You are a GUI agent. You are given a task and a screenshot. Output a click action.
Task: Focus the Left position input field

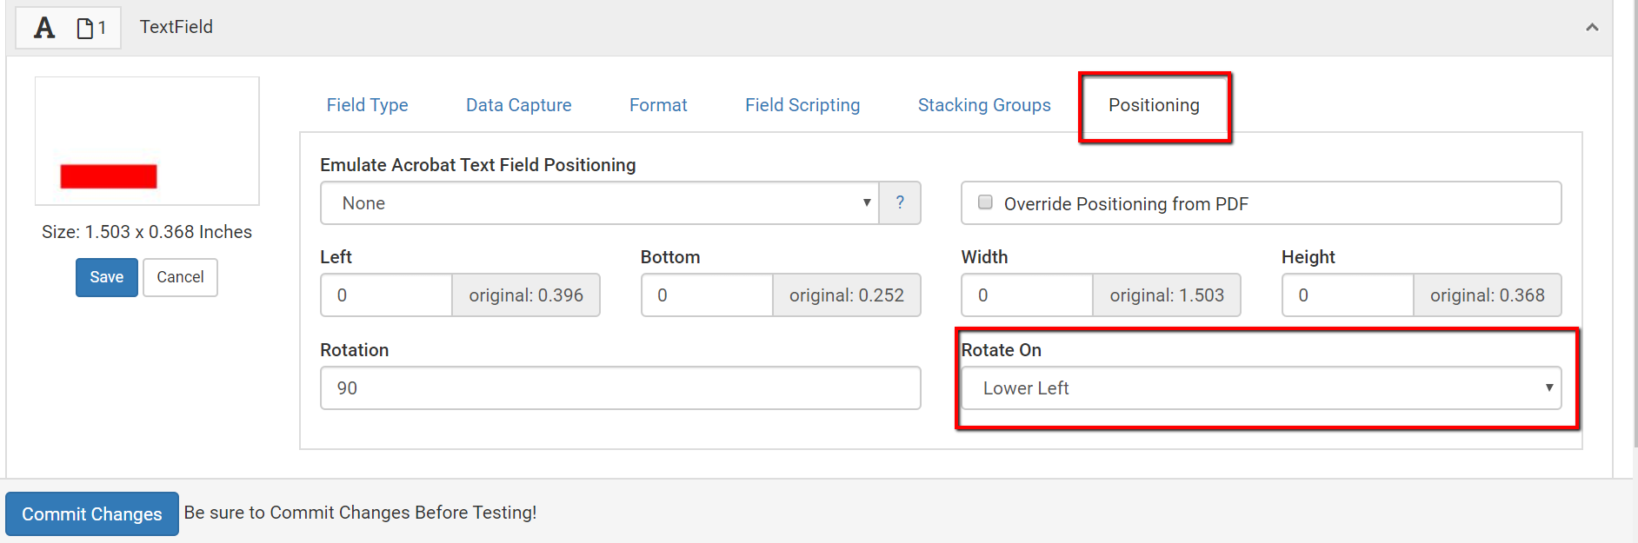point(386,295)
